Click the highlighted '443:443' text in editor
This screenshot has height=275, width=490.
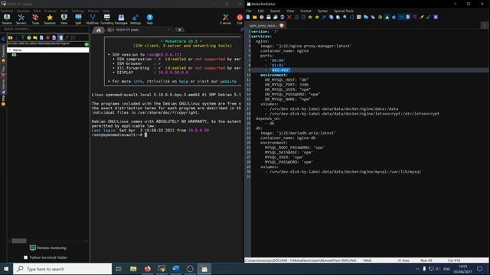pyautogui.click(x=281, y=70)
